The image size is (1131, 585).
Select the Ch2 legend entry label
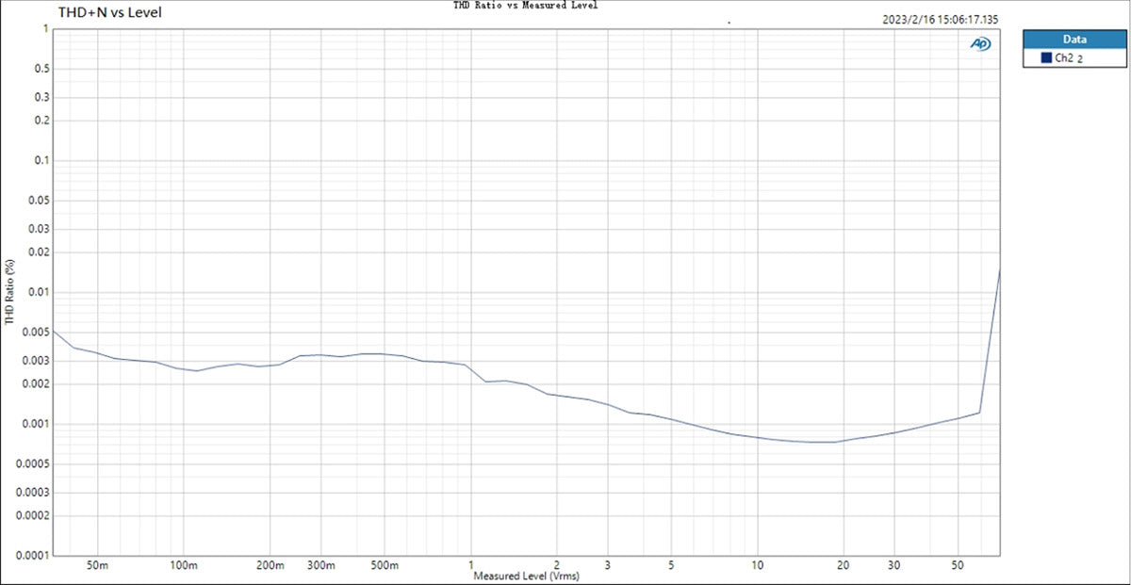pos(1063,58)
